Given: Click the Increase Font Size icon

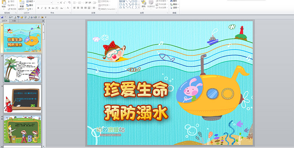Looking at the screenshot, I should [x=61, y=3].
